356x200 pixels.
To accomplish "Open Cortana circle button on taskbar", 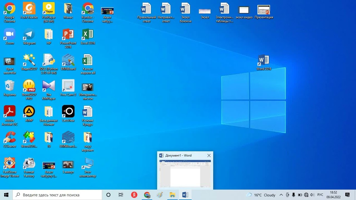I will tap(108, 195).
